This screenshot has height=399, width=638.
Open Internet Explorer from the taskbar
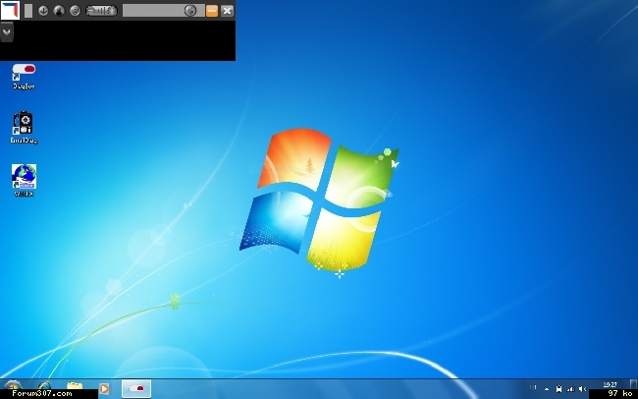click(x=44, y=385)
